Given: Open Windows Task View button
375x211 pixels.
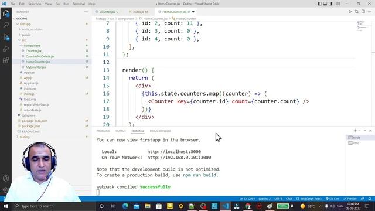Looking at the screenshot, I should pos(113,206).
